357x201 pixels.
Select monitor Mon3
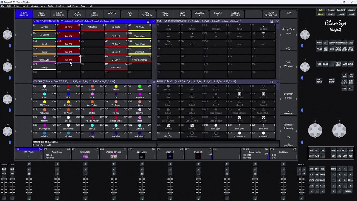341,14
